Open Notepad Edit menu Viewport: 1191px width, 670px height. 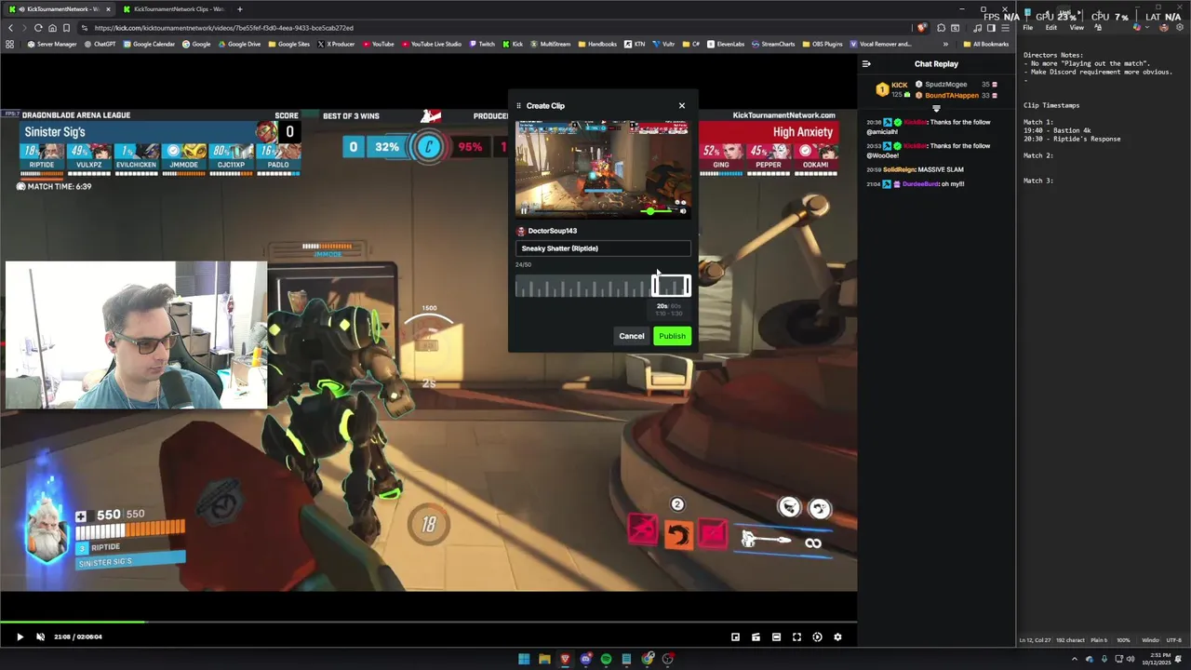pyautogui.click(x=1050, y=28)
